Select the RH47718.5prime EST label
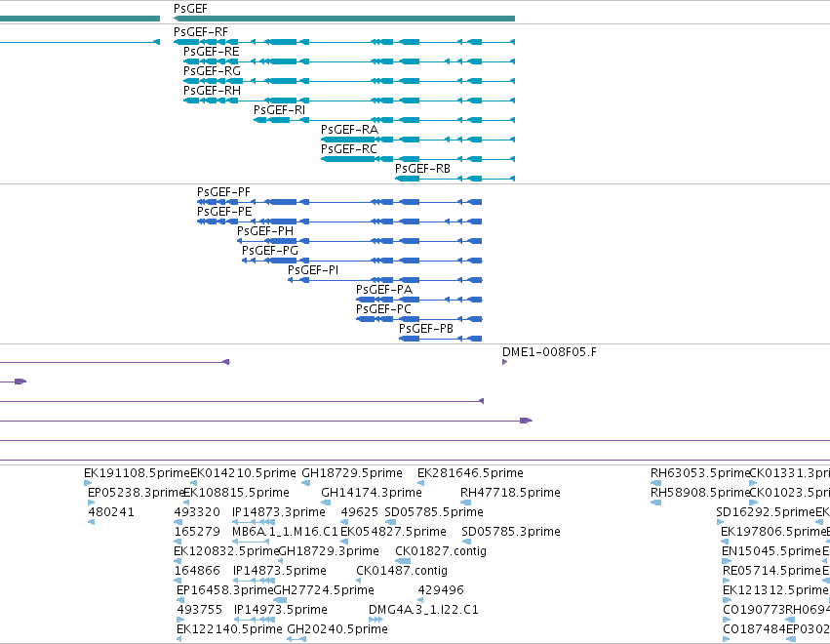 (x=510, y=493)
